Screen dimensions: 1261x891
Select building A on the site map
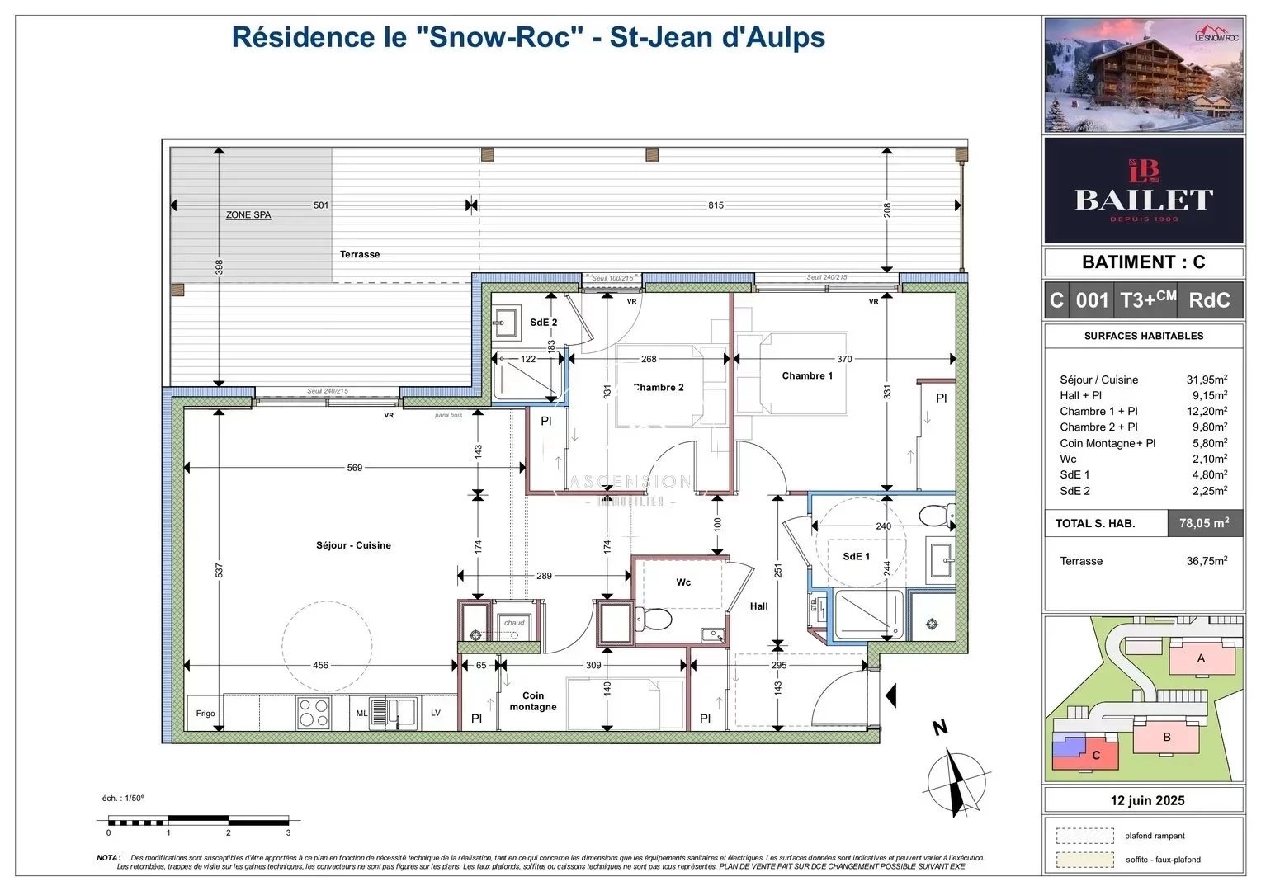(1201, 658)
